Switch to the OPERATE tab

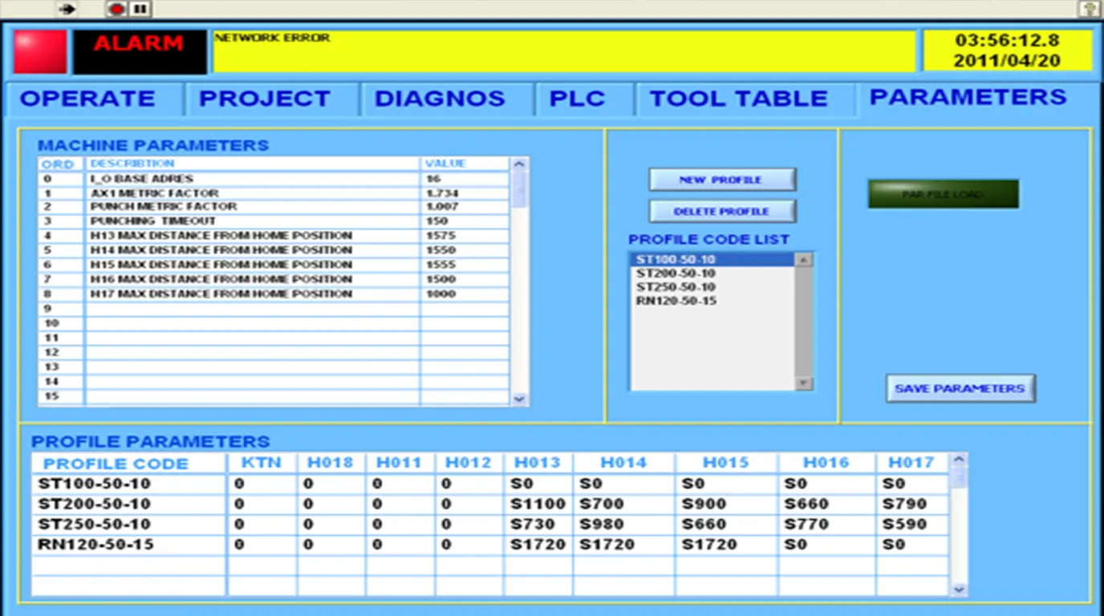coord(87,99)
